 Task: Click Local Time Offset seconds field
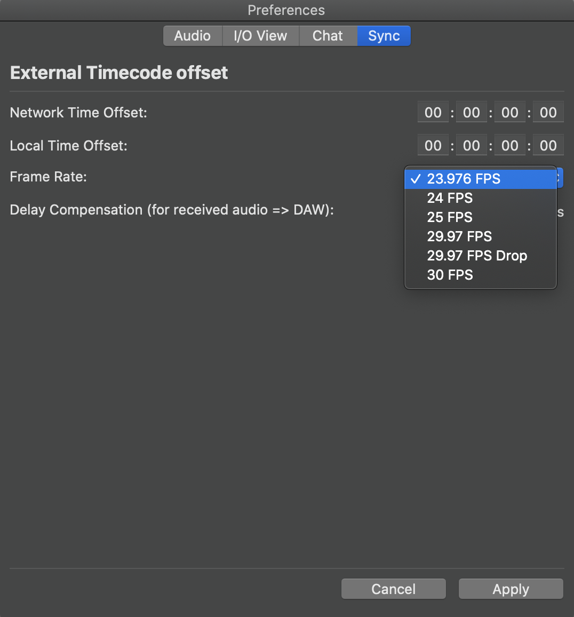[x=510, y=146]
